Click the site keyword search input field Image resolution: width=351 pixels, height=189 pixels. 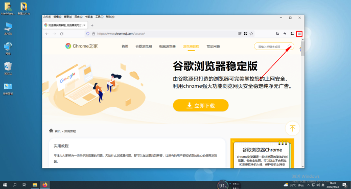point(272,46)
